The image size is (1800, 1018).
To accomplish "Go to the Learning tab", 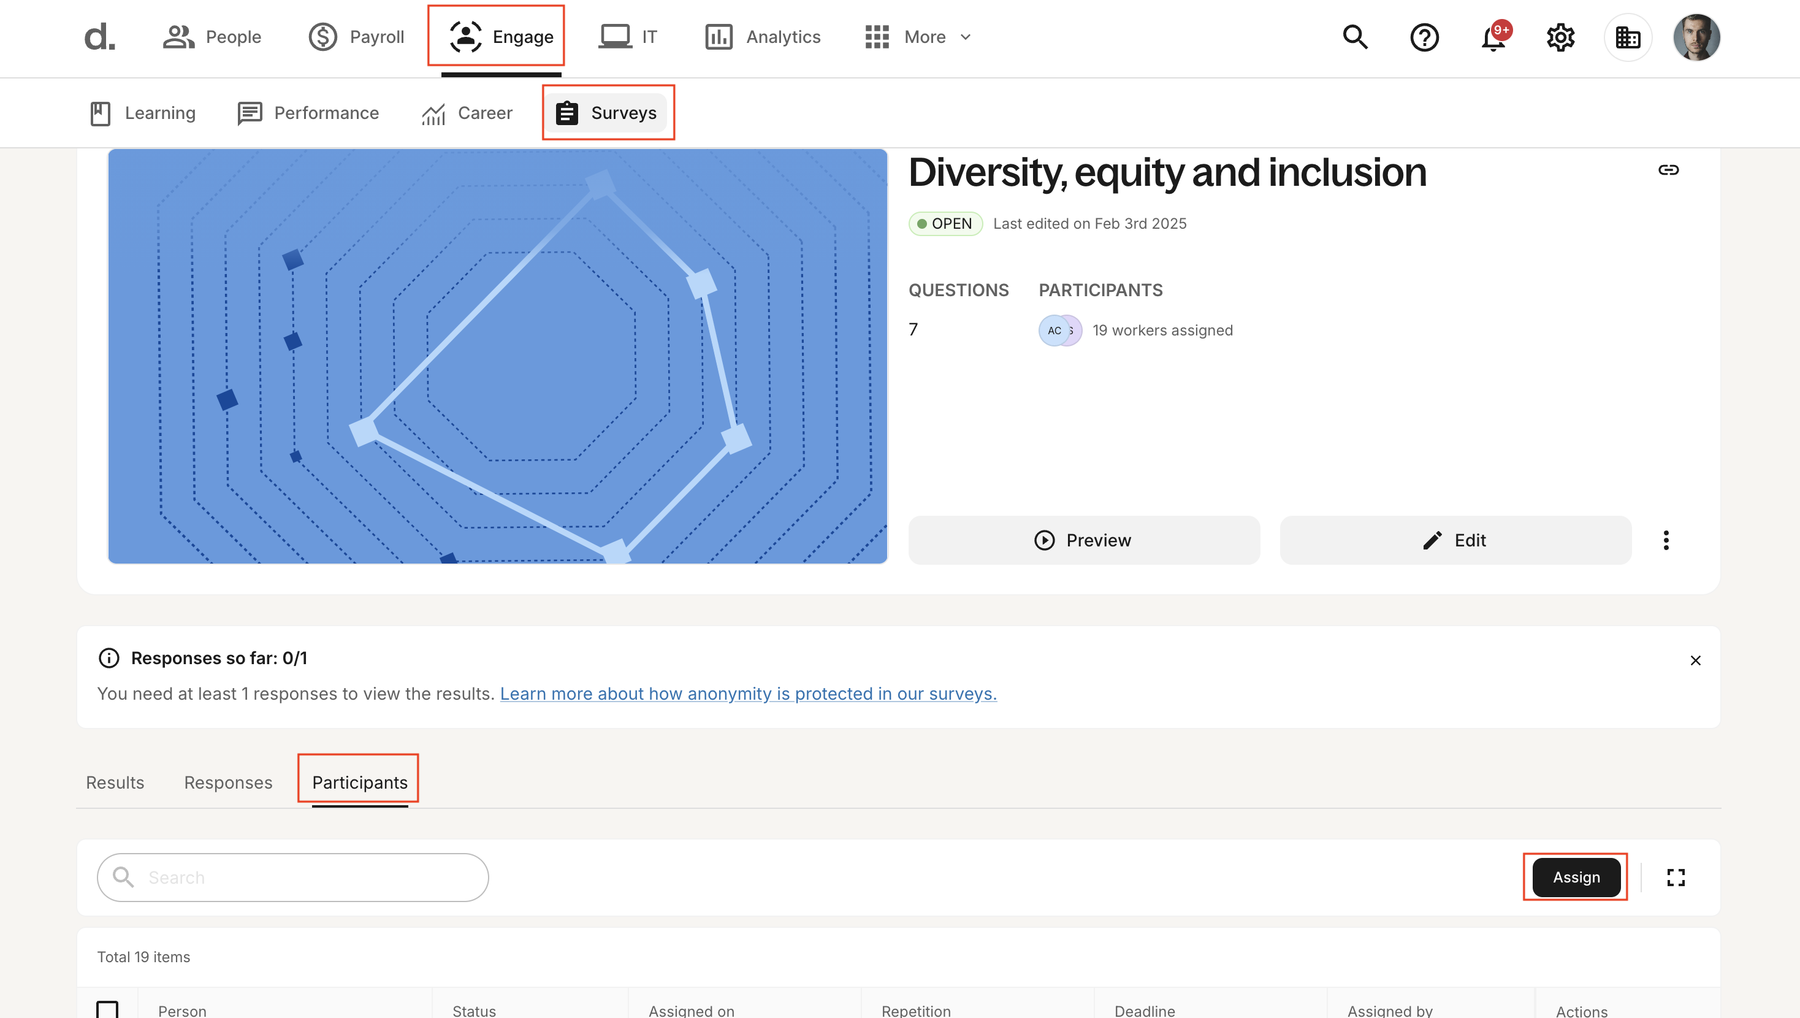I will pos(143,113).
